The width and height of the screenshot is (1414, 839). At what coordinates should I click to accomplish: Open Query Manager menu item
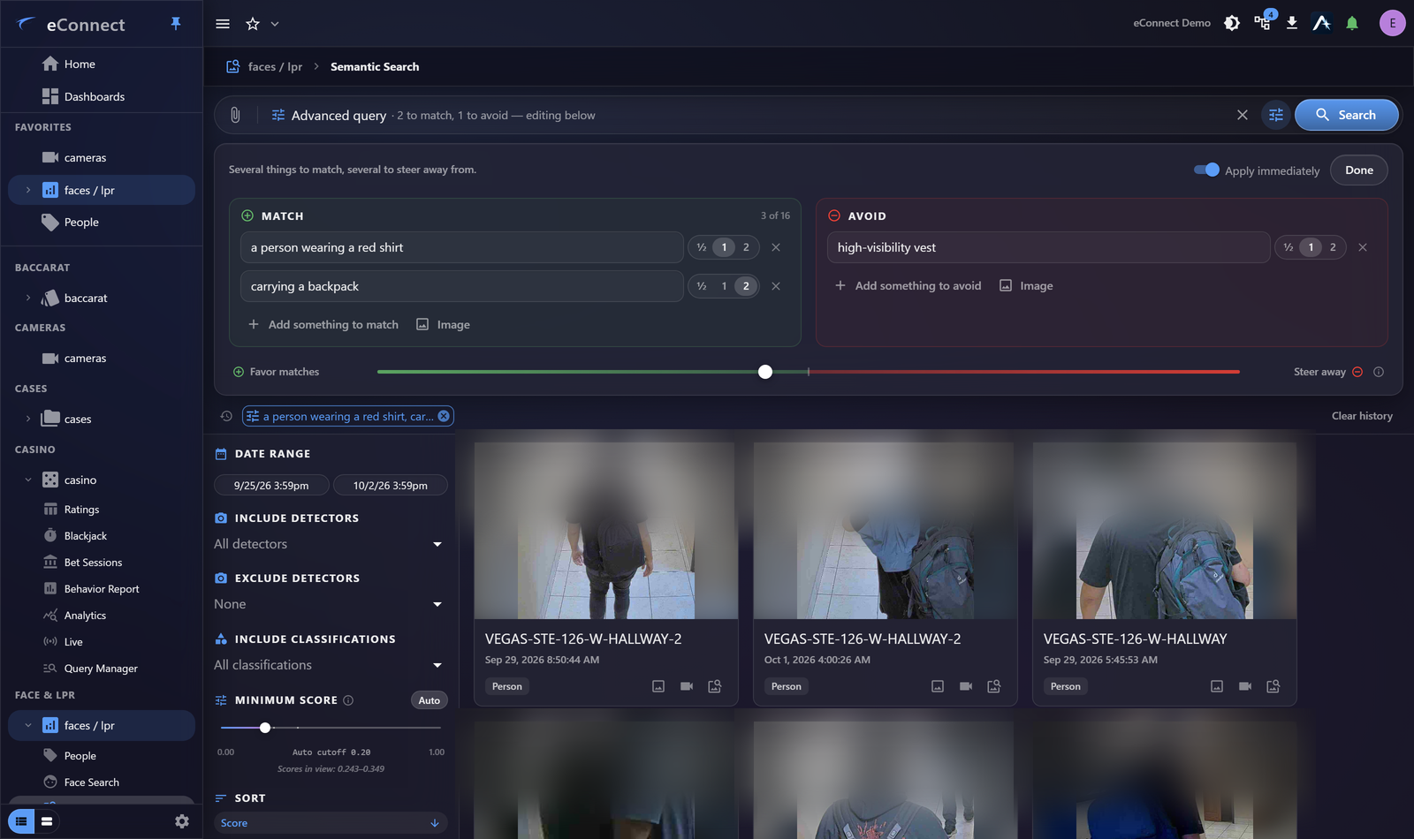(101, 669)
